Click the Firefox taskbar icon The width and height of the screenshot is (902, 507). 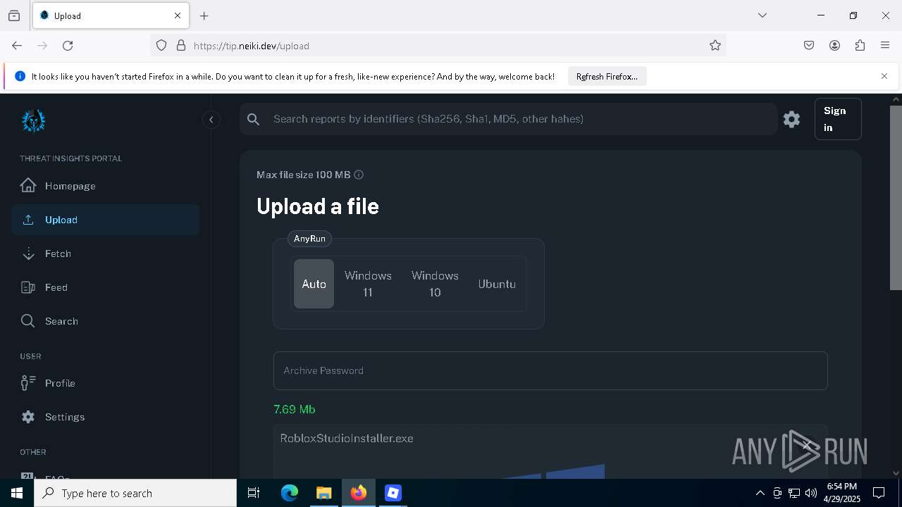358,493
